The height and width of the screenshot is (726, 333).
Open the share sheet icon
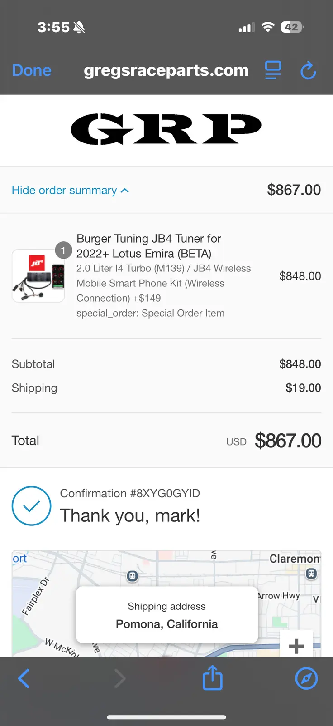pyautogui.click(x=212, y=678)
